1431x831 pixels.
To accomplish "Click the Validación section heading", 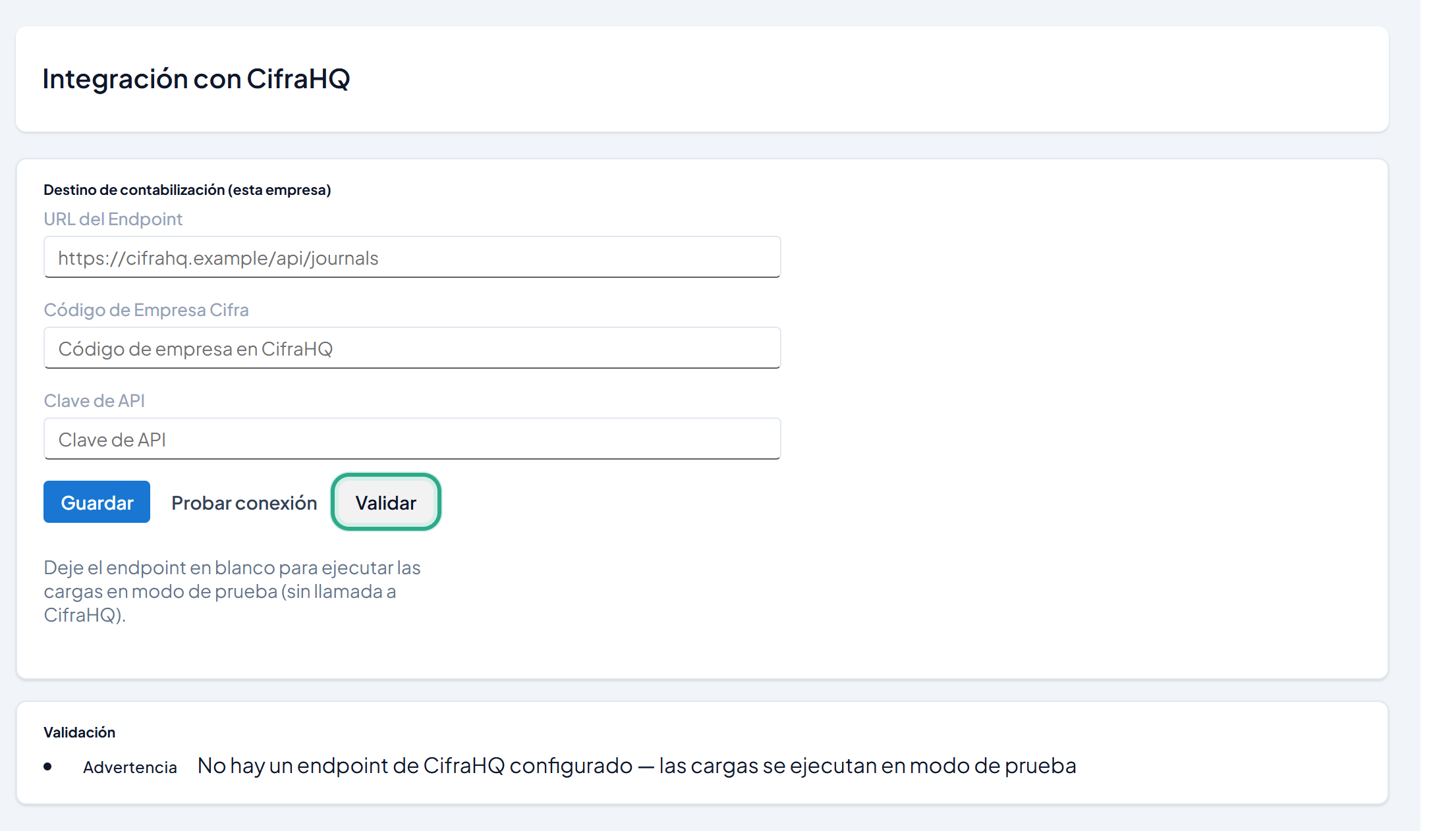I will tap(79, 732).
